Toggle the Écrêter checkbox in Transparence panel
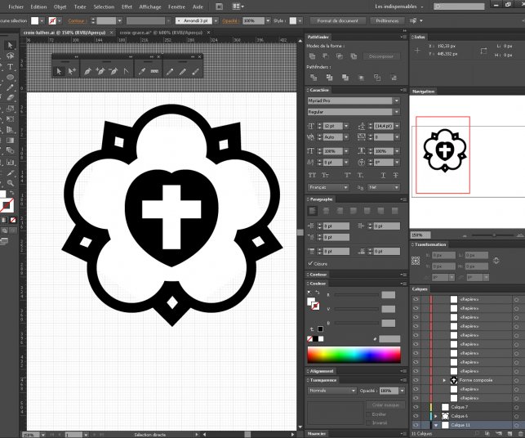 369,414
